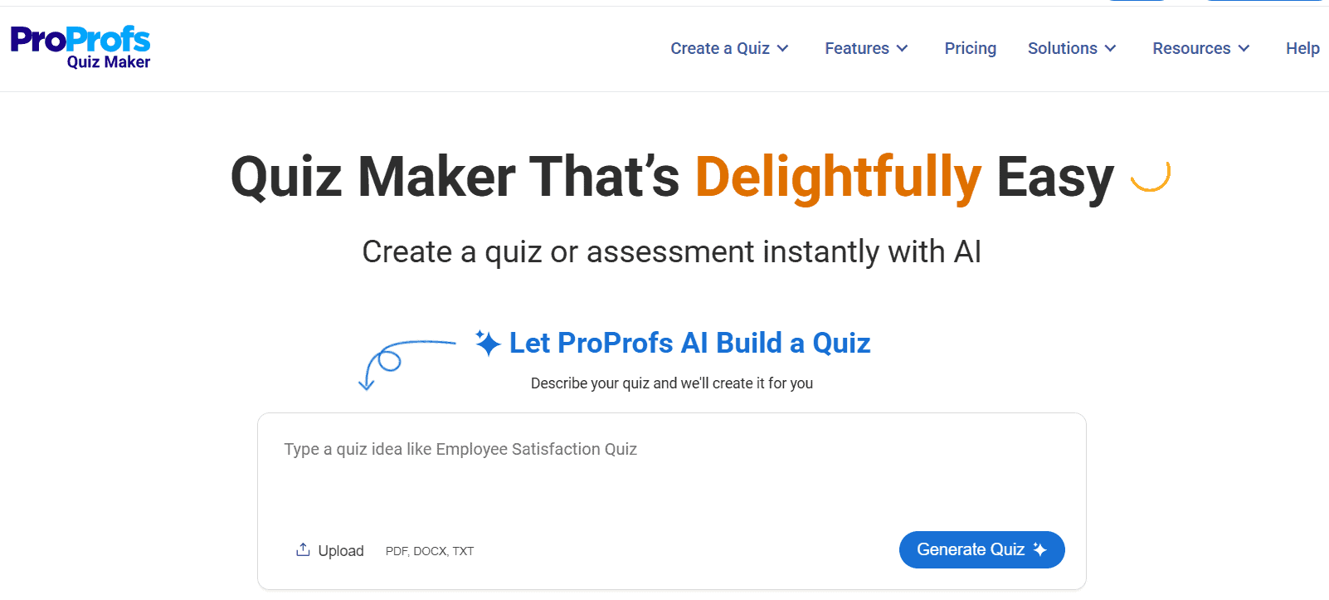
Task: Open the Pricing page
Action: point(970,48)
